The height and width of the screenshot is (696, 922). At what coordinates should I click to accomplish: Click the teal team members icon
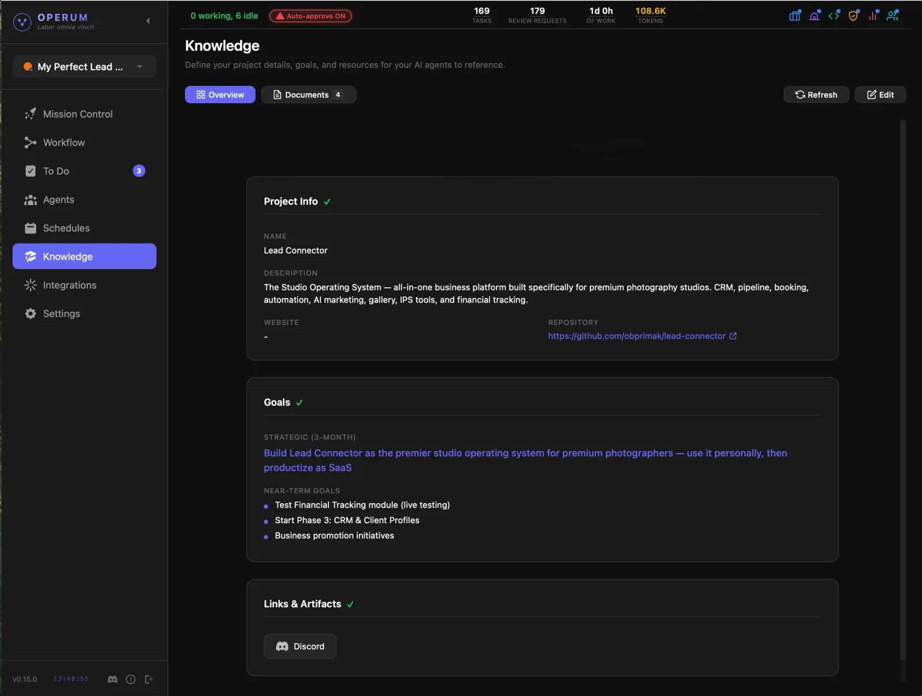point(892,16)
